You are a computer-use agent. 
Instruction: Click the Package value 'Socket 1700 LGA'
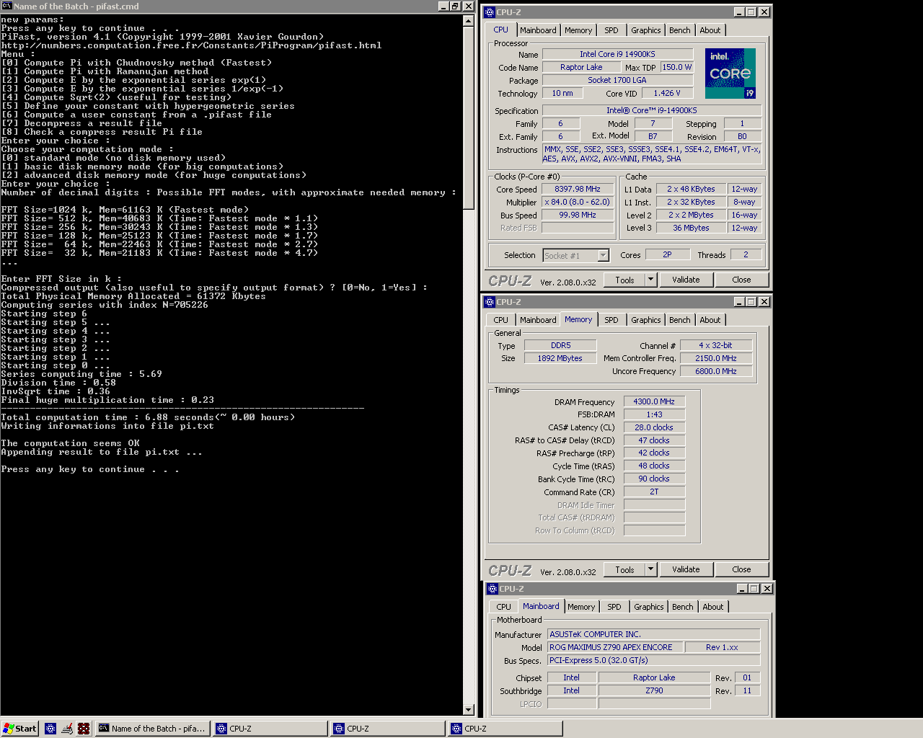point(617,80)
